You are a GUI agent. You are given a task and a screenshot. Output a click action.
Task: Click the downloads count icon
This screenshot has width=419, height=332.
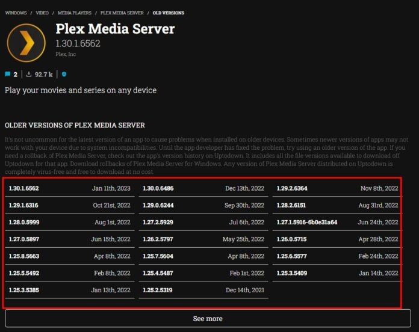pos(29,75)
